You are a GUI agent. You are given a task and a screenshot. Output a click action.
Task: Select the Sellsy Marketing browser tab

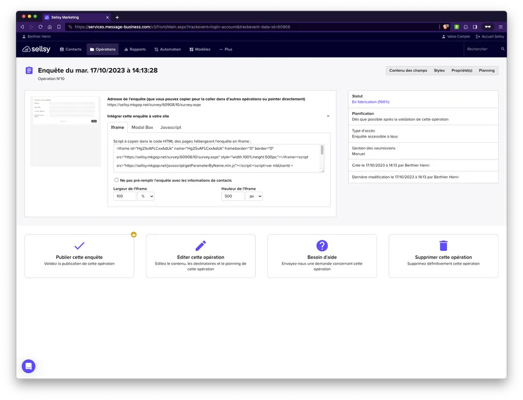tap(77, 17)
